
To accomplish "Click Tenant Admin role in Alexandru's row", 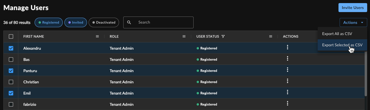I will tap(122, 48).
